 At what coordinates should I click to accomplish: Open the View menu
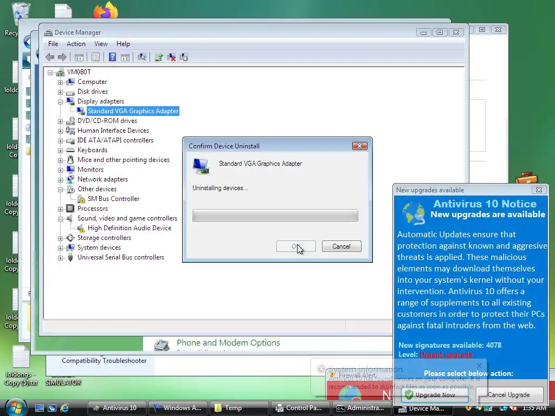[x=101, y=44]
